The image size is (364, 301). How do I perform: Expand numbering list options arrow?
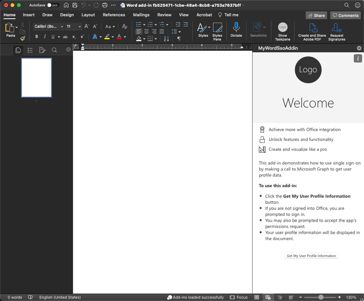point(156,25)
